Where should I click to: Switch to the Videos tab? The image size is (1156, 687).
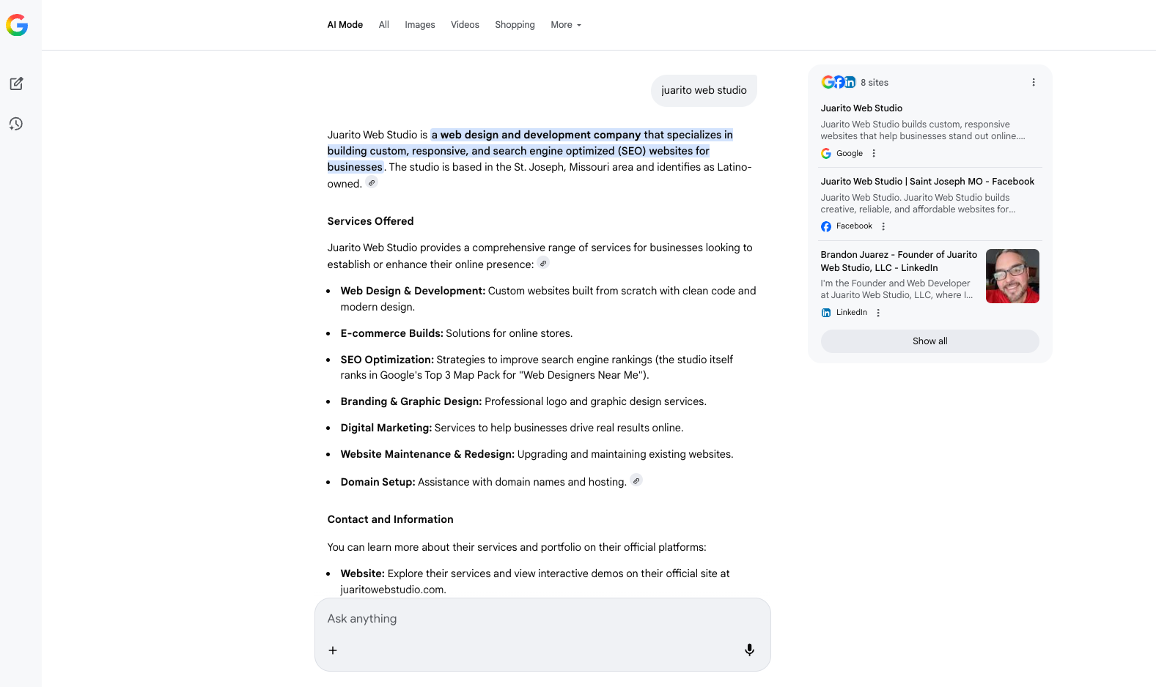coord(465,25)
